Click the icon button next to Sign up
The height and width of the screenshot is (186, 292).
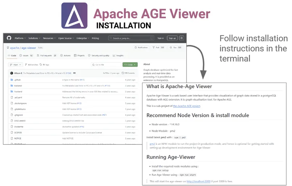click(x=182, y=38)
